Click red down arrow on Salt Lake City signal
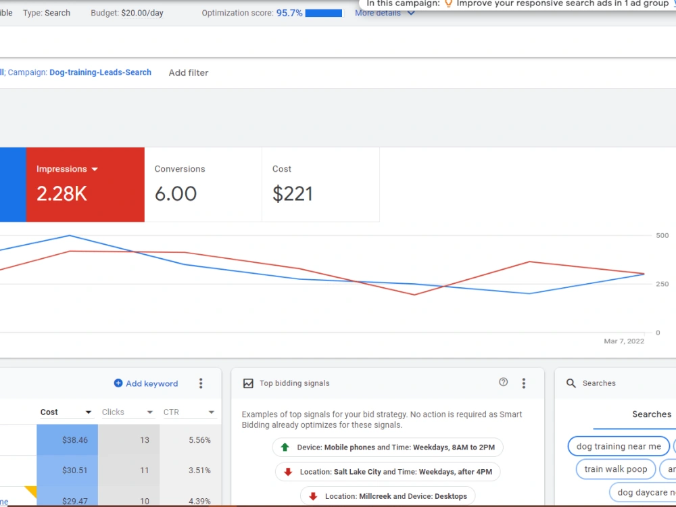 [x=288, y=472]
